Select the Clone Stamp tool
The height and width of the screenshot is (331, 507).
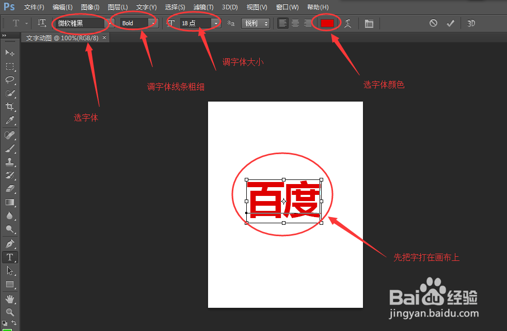coord(10,162)
